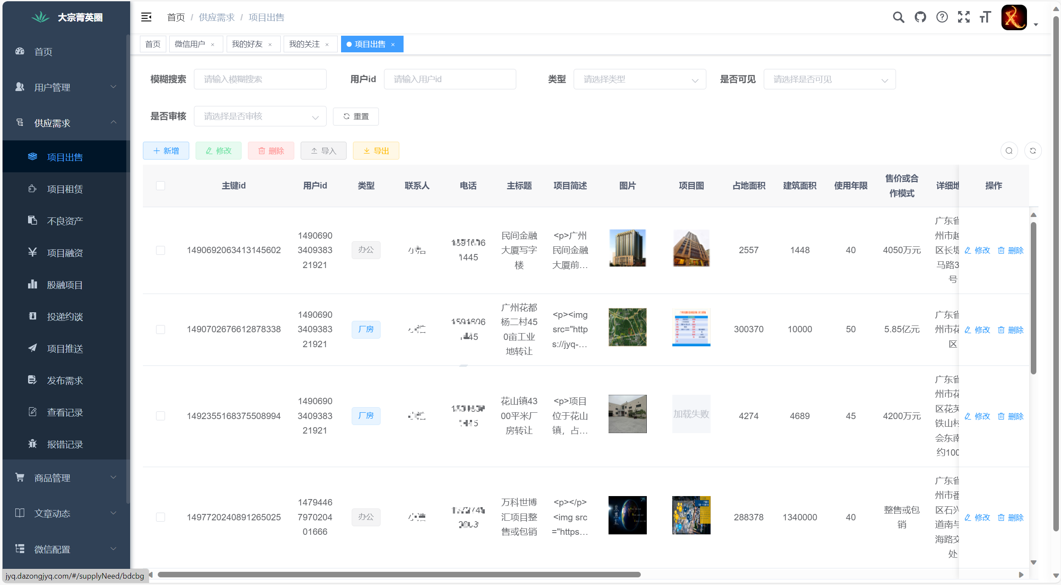The height and width of the screenshot is (585, 1061).
Task: Focus the 模糊搜索 input field
Action: (x=260, y=79)
